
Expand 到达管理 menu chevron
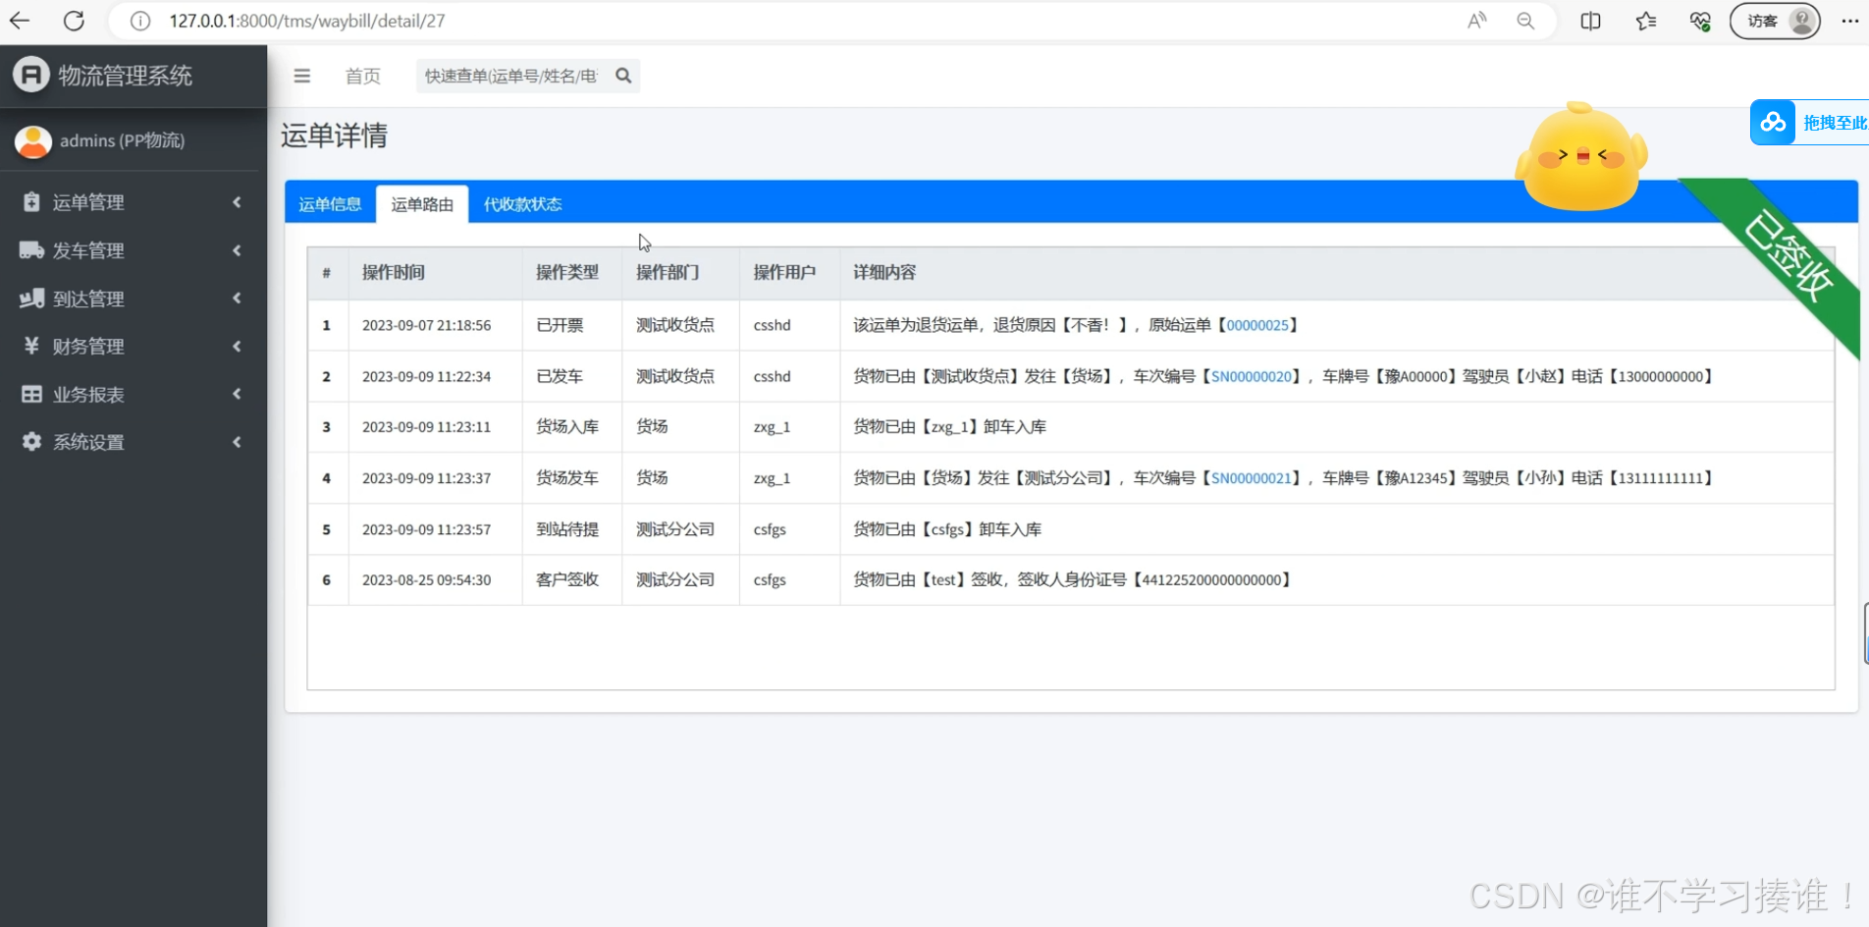tap(237, 298)
